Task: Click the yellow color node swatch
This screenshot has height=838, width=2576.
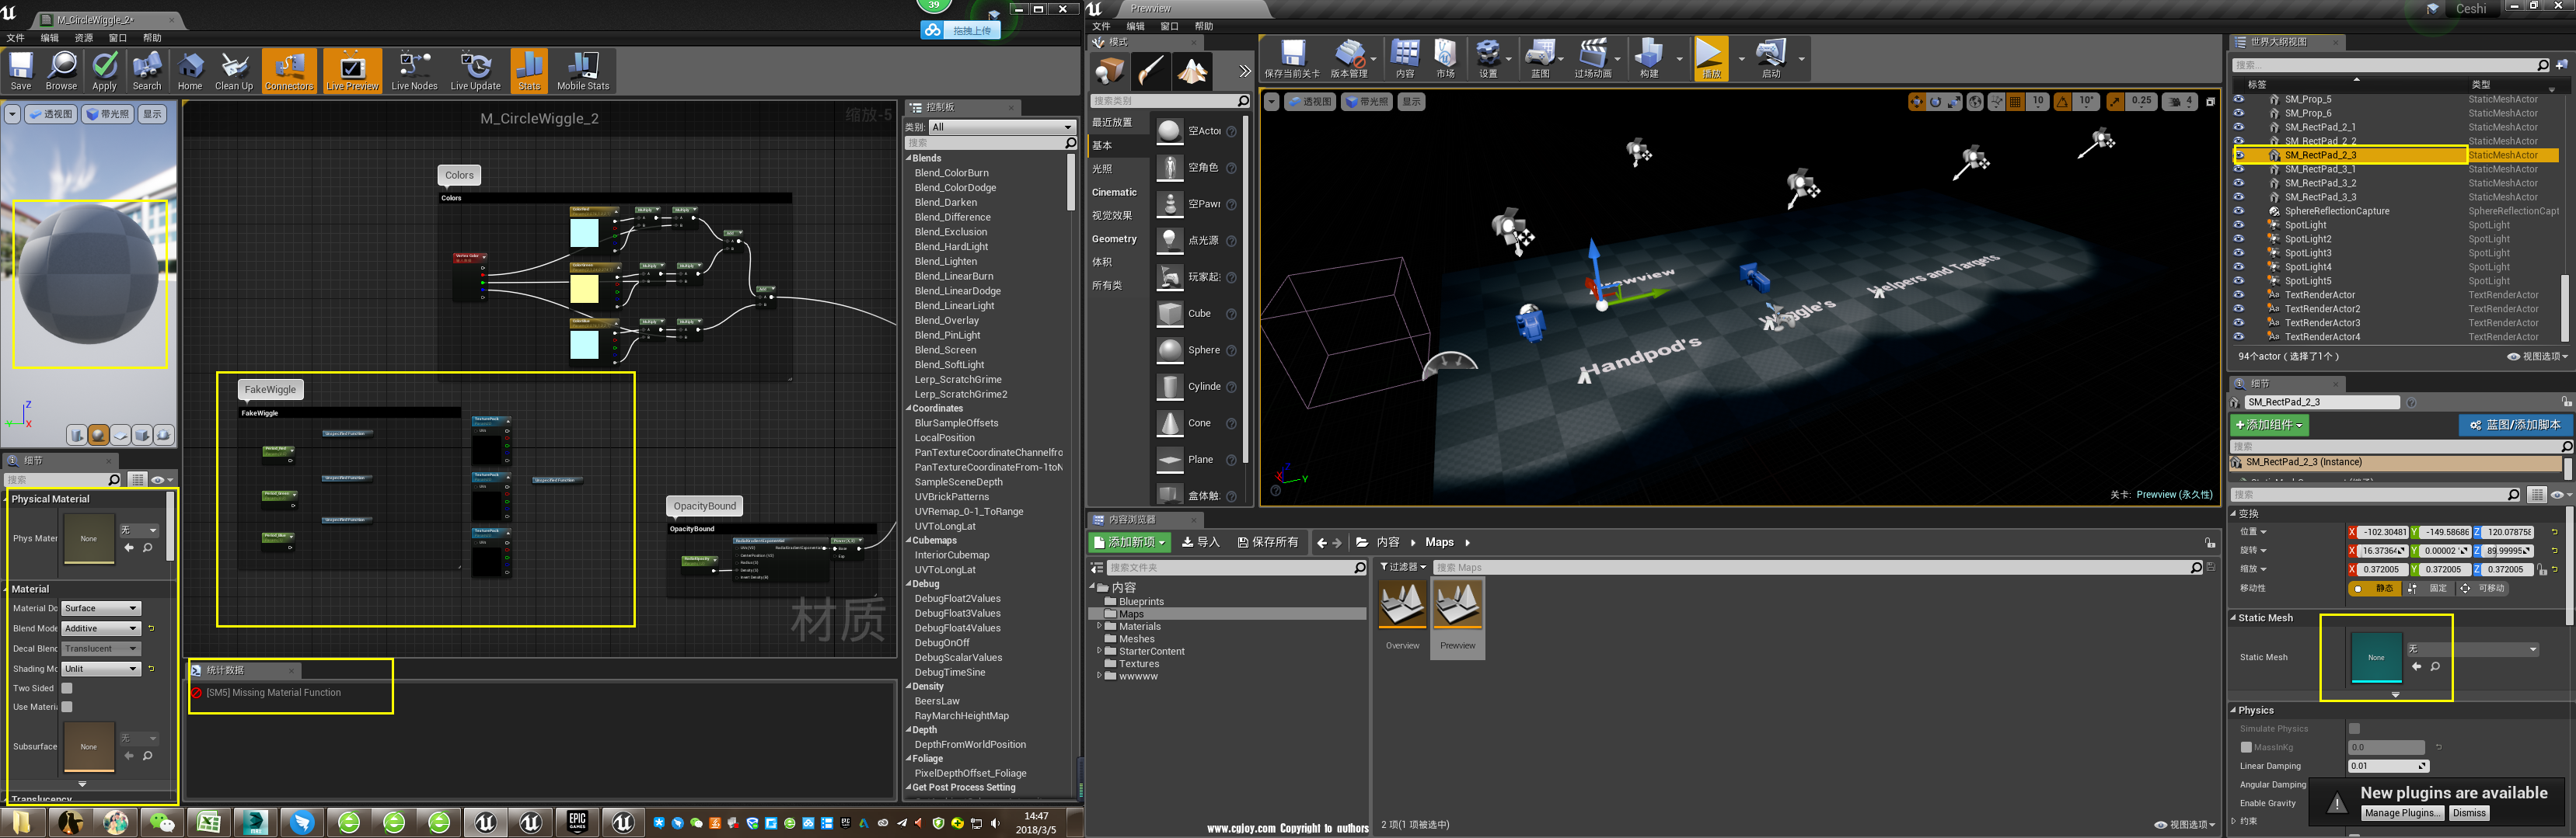Action: click(x=584, y=289)
